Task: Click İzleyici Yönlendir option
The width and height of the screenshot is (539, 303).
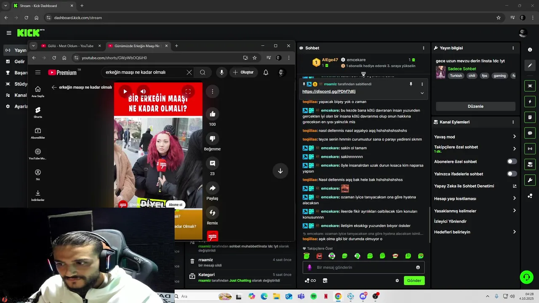Action: (x=450, y=221)
